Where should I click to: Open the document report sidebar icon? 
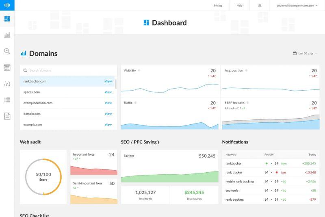coord(7,116)
